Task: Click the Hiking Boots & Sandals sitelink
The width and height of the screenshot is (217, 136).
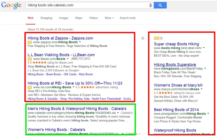Action: tap(42, 99)
